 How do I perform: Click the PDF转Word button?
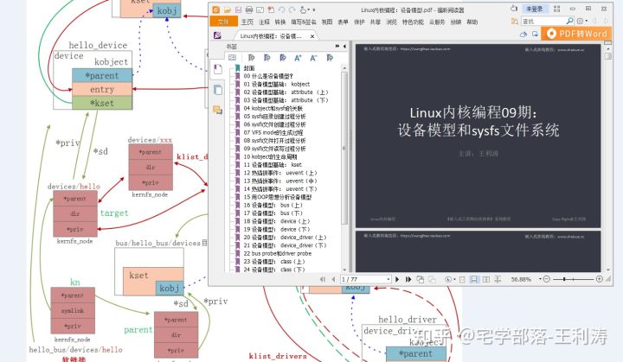(577, 34)
